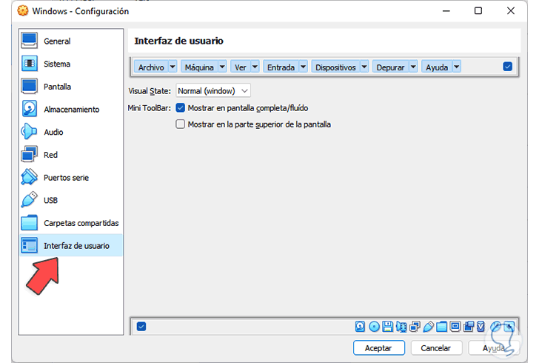The width and height of the screenshot is (539, 363).
Task: Click the keyboard capture status indicator
Action: tap(509, 326)
